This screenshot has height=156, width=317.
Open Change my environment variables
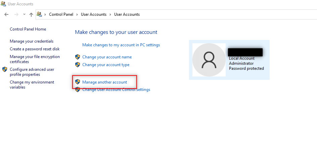click(32, 85)
